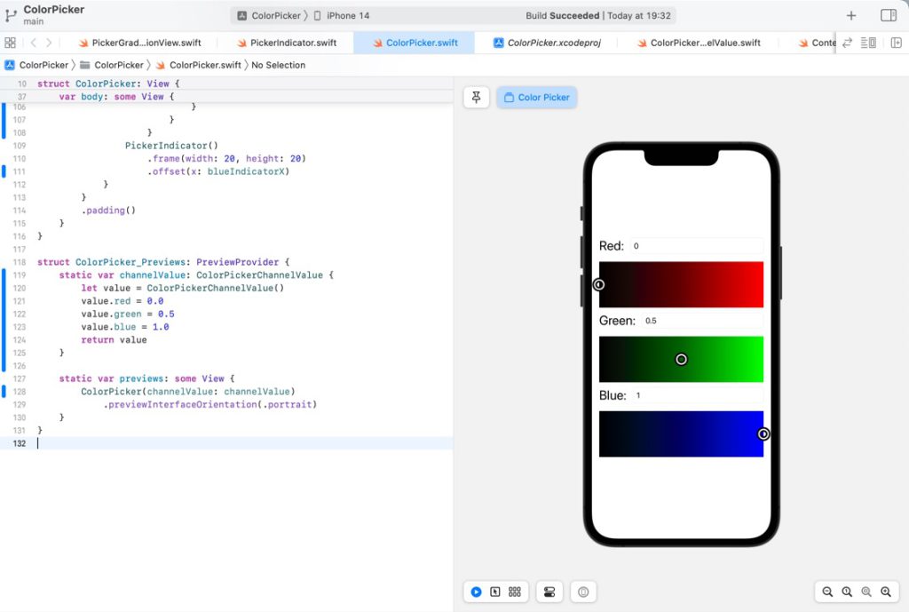The image size is (909, 612).
Task: Open the ColorPicker.xcodeproj tab
Action: [x=547, y=43]
